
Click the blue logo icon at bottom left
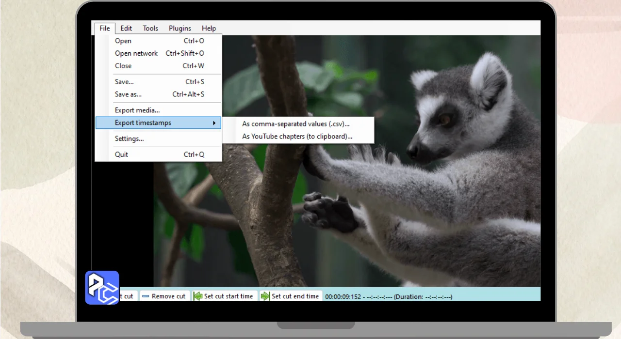pyautogui.click(x=102, y=288)
